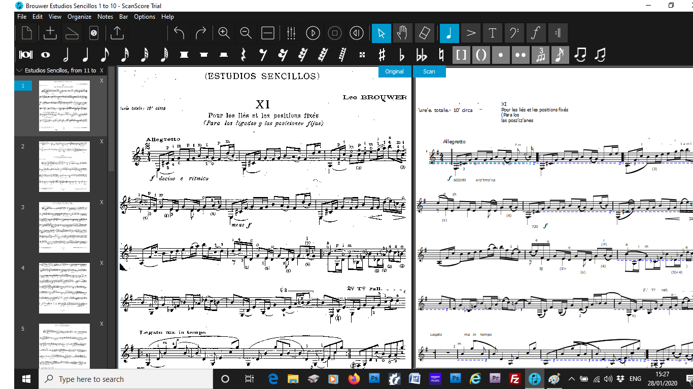
Task: Close the Estudios Sencillos document panel
Action: click(101, 70)
